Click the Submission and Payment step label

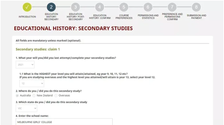click(x=197, y=17)
